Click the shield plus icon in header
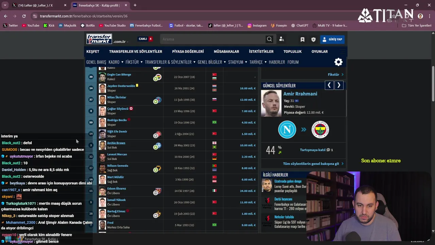Viewport: 435px width, 245px height. click(313, 39)
